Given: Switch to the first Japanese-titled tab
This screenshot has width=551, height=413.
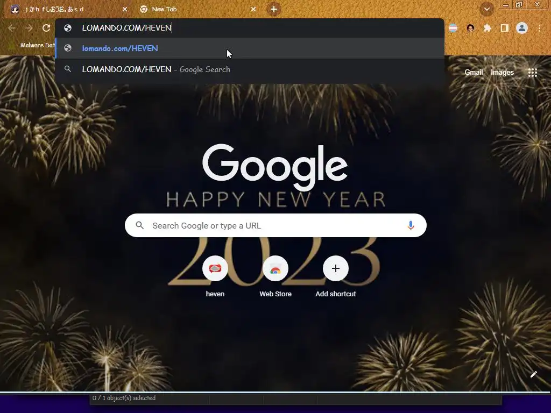Looking at the screenshot, I should pyautogui.click(x=68, y=9).
